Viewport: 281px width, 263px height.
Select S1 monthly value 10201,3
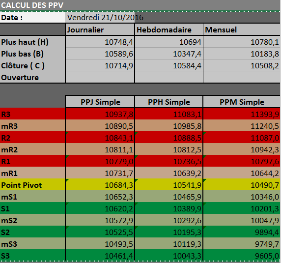(242, 208)
